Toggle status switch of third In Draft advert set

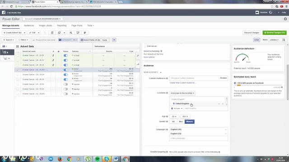pos(65,65)
